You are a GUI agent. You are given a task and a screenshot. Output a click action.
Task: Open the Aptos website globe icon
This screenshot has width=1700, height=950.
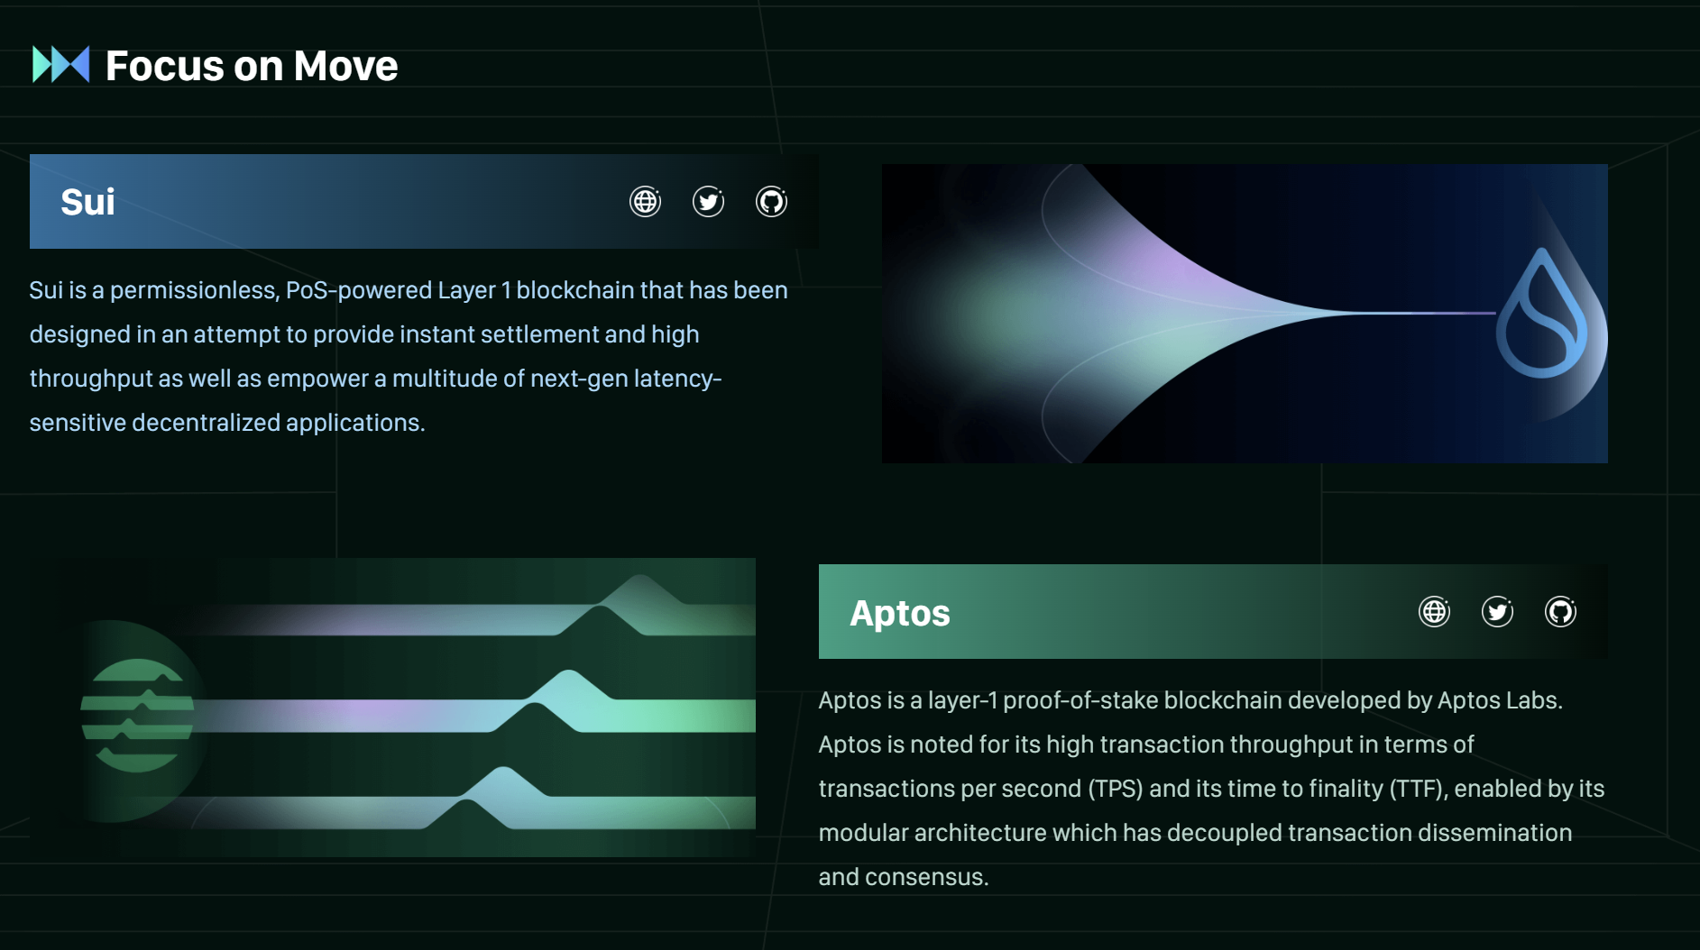(x=1435, y=612)
